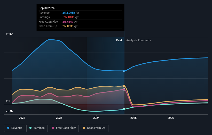Click the Analysts Forecasts label
Screen dimensions: 212x135
139,40
